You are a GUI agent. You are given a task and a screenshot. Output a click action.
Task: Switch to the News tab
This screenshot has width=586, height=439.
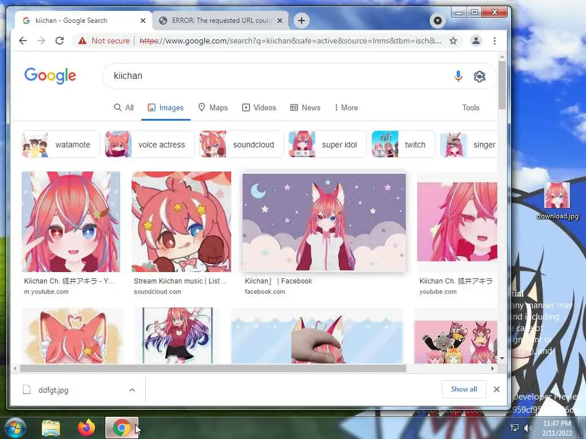click(x=306, y=107)
